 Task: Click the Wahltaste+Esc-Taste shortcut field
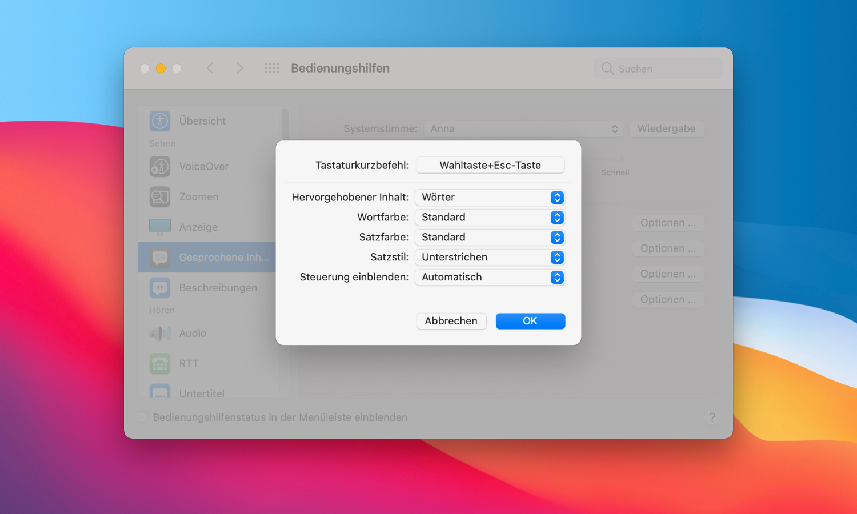tap(490, 166)
